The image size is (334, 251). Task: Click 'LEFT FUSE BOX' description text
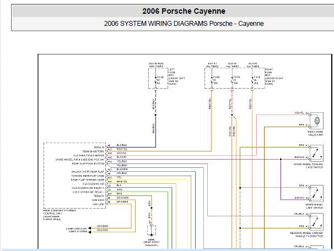(x=176, y=77)
